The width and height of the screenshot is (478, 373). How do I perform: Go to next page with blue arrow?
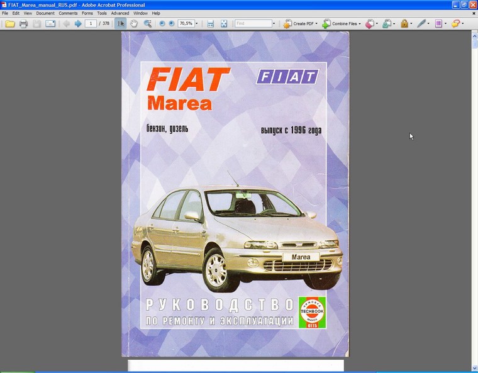tap(78, 24)
